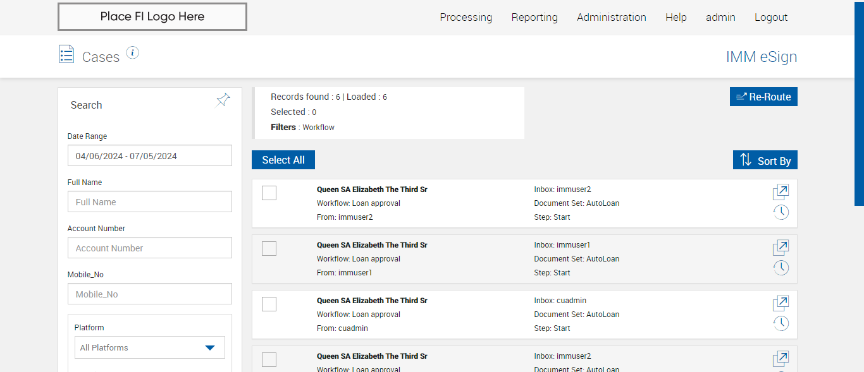Click the Mobile_No input field

click(x=150, y=294)
